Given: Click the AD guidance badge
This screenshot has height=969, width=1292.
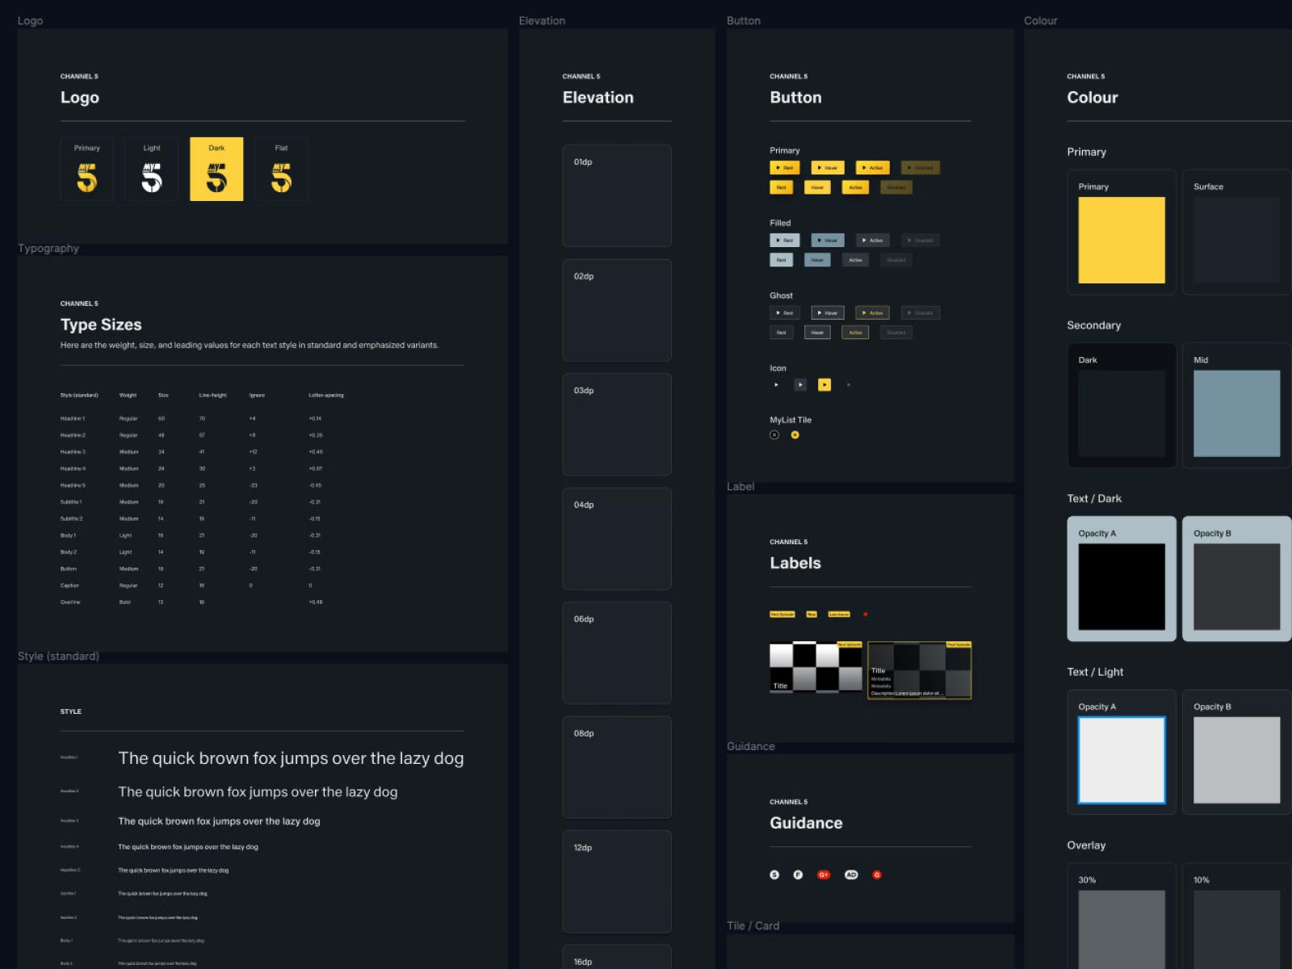Looking at the screenshot, I should [850, 875].
